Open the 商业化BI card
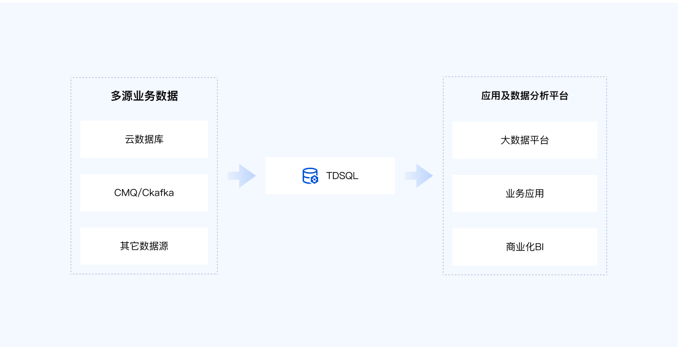The height and width of the screenshot is (347, 678). click(x=525, y=247)
